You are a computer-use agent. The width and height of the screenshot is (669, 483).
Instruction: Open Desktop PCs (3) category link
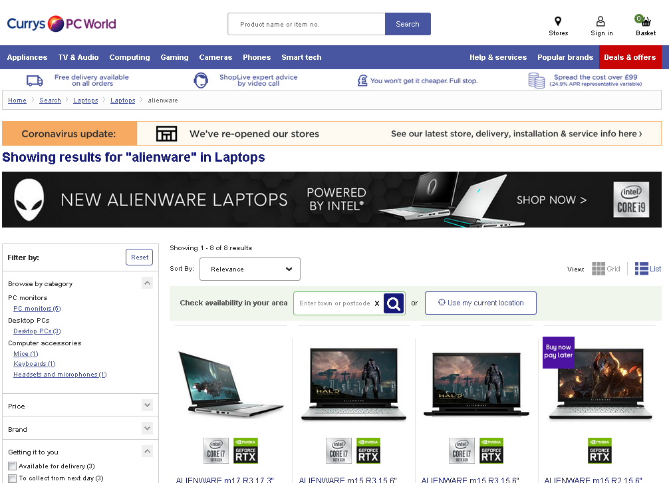[x=37, y=331]
